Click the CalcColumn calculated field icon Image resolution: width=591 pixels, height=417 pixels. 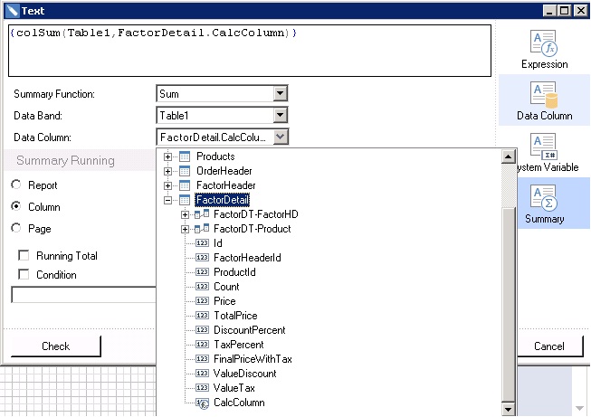(203, 403)
